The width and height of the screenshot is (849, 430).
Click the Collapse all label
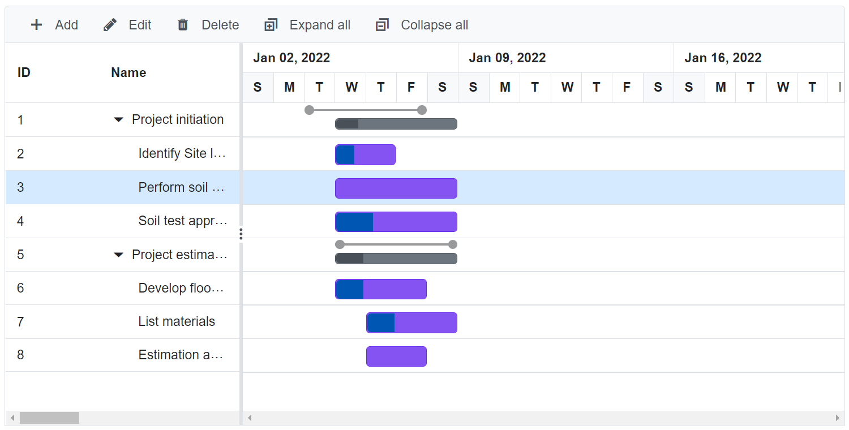[435, 25]
